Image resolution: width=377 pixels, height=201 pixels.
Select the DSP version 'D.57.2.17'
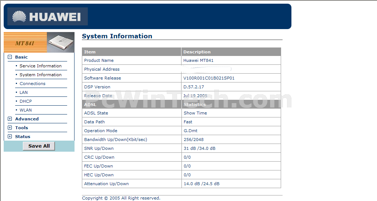194,87
